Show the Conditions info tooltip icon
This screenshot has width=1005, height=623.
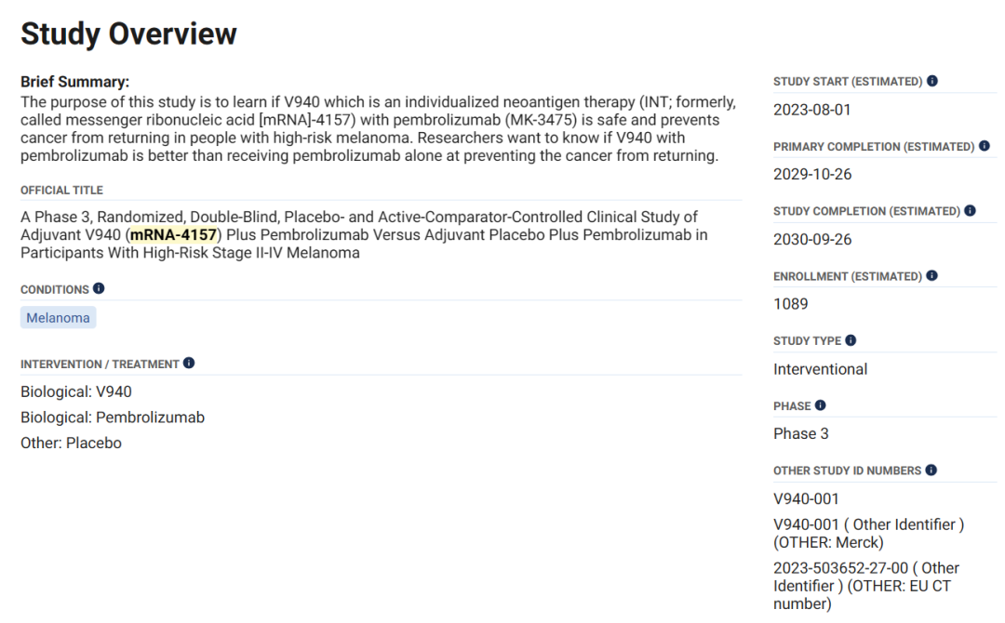pos(99,289)
